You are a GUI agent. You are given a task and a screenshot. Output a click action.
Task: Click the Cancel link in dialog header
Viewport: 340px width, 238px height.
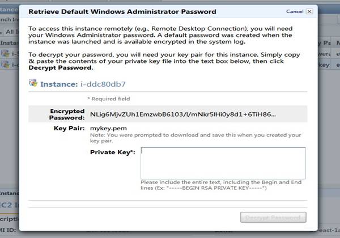[294, 11]
